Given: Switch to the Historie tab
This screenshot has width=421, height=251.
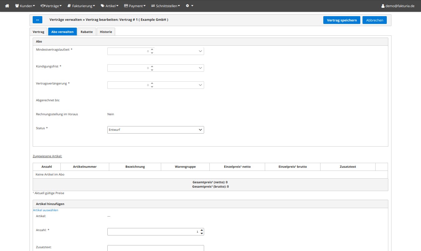Looking at the screenshot, I should [106, 32].
